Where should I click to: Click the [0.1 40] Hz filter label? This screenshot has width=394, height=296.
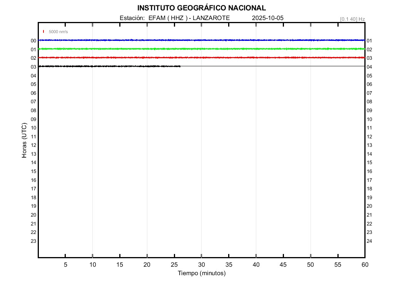(x=352, y=19)
